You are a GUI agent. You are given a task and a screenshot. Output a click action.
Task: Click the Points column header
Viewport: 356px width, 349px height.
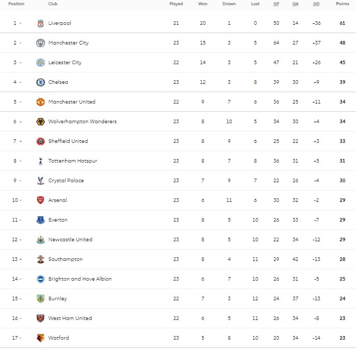click(343, 4)
